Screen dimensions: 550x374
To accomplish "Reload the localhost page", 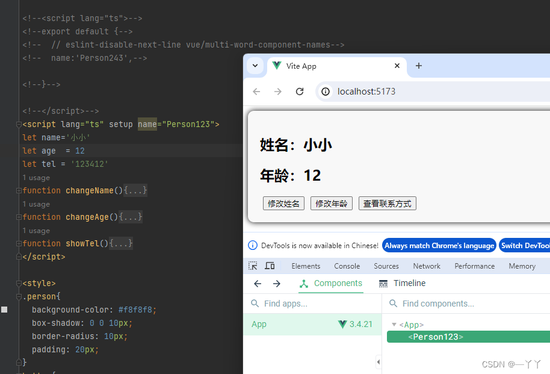I will [x=300, y=92].
